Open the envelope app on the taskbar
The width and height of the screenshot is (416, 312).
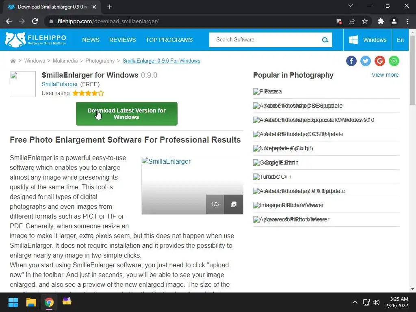click(67, 301)
